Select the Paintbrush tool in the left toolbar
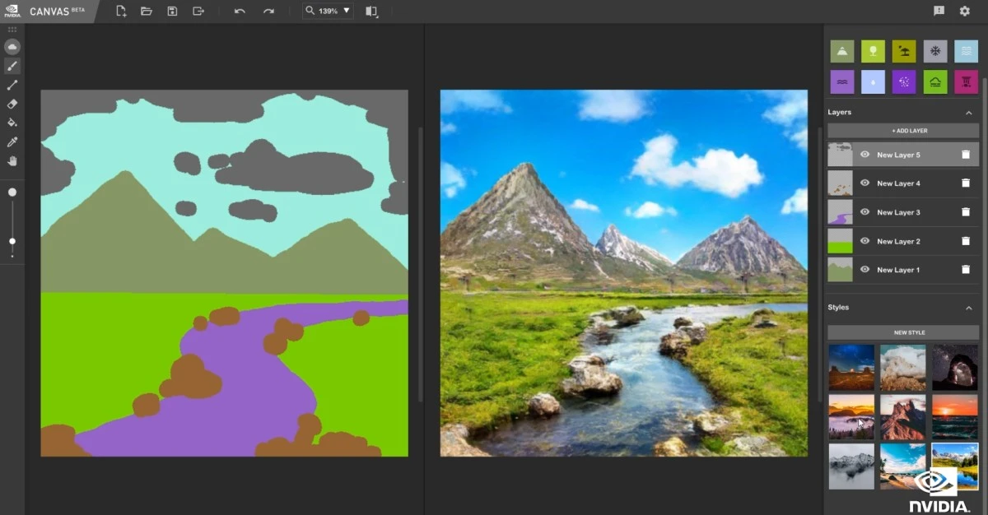 coord(12,66)
